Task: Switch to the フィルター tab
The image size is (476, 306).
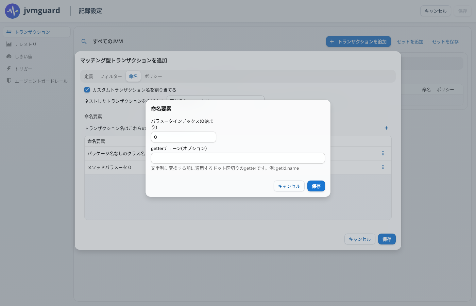Action: tap(111, 76)
